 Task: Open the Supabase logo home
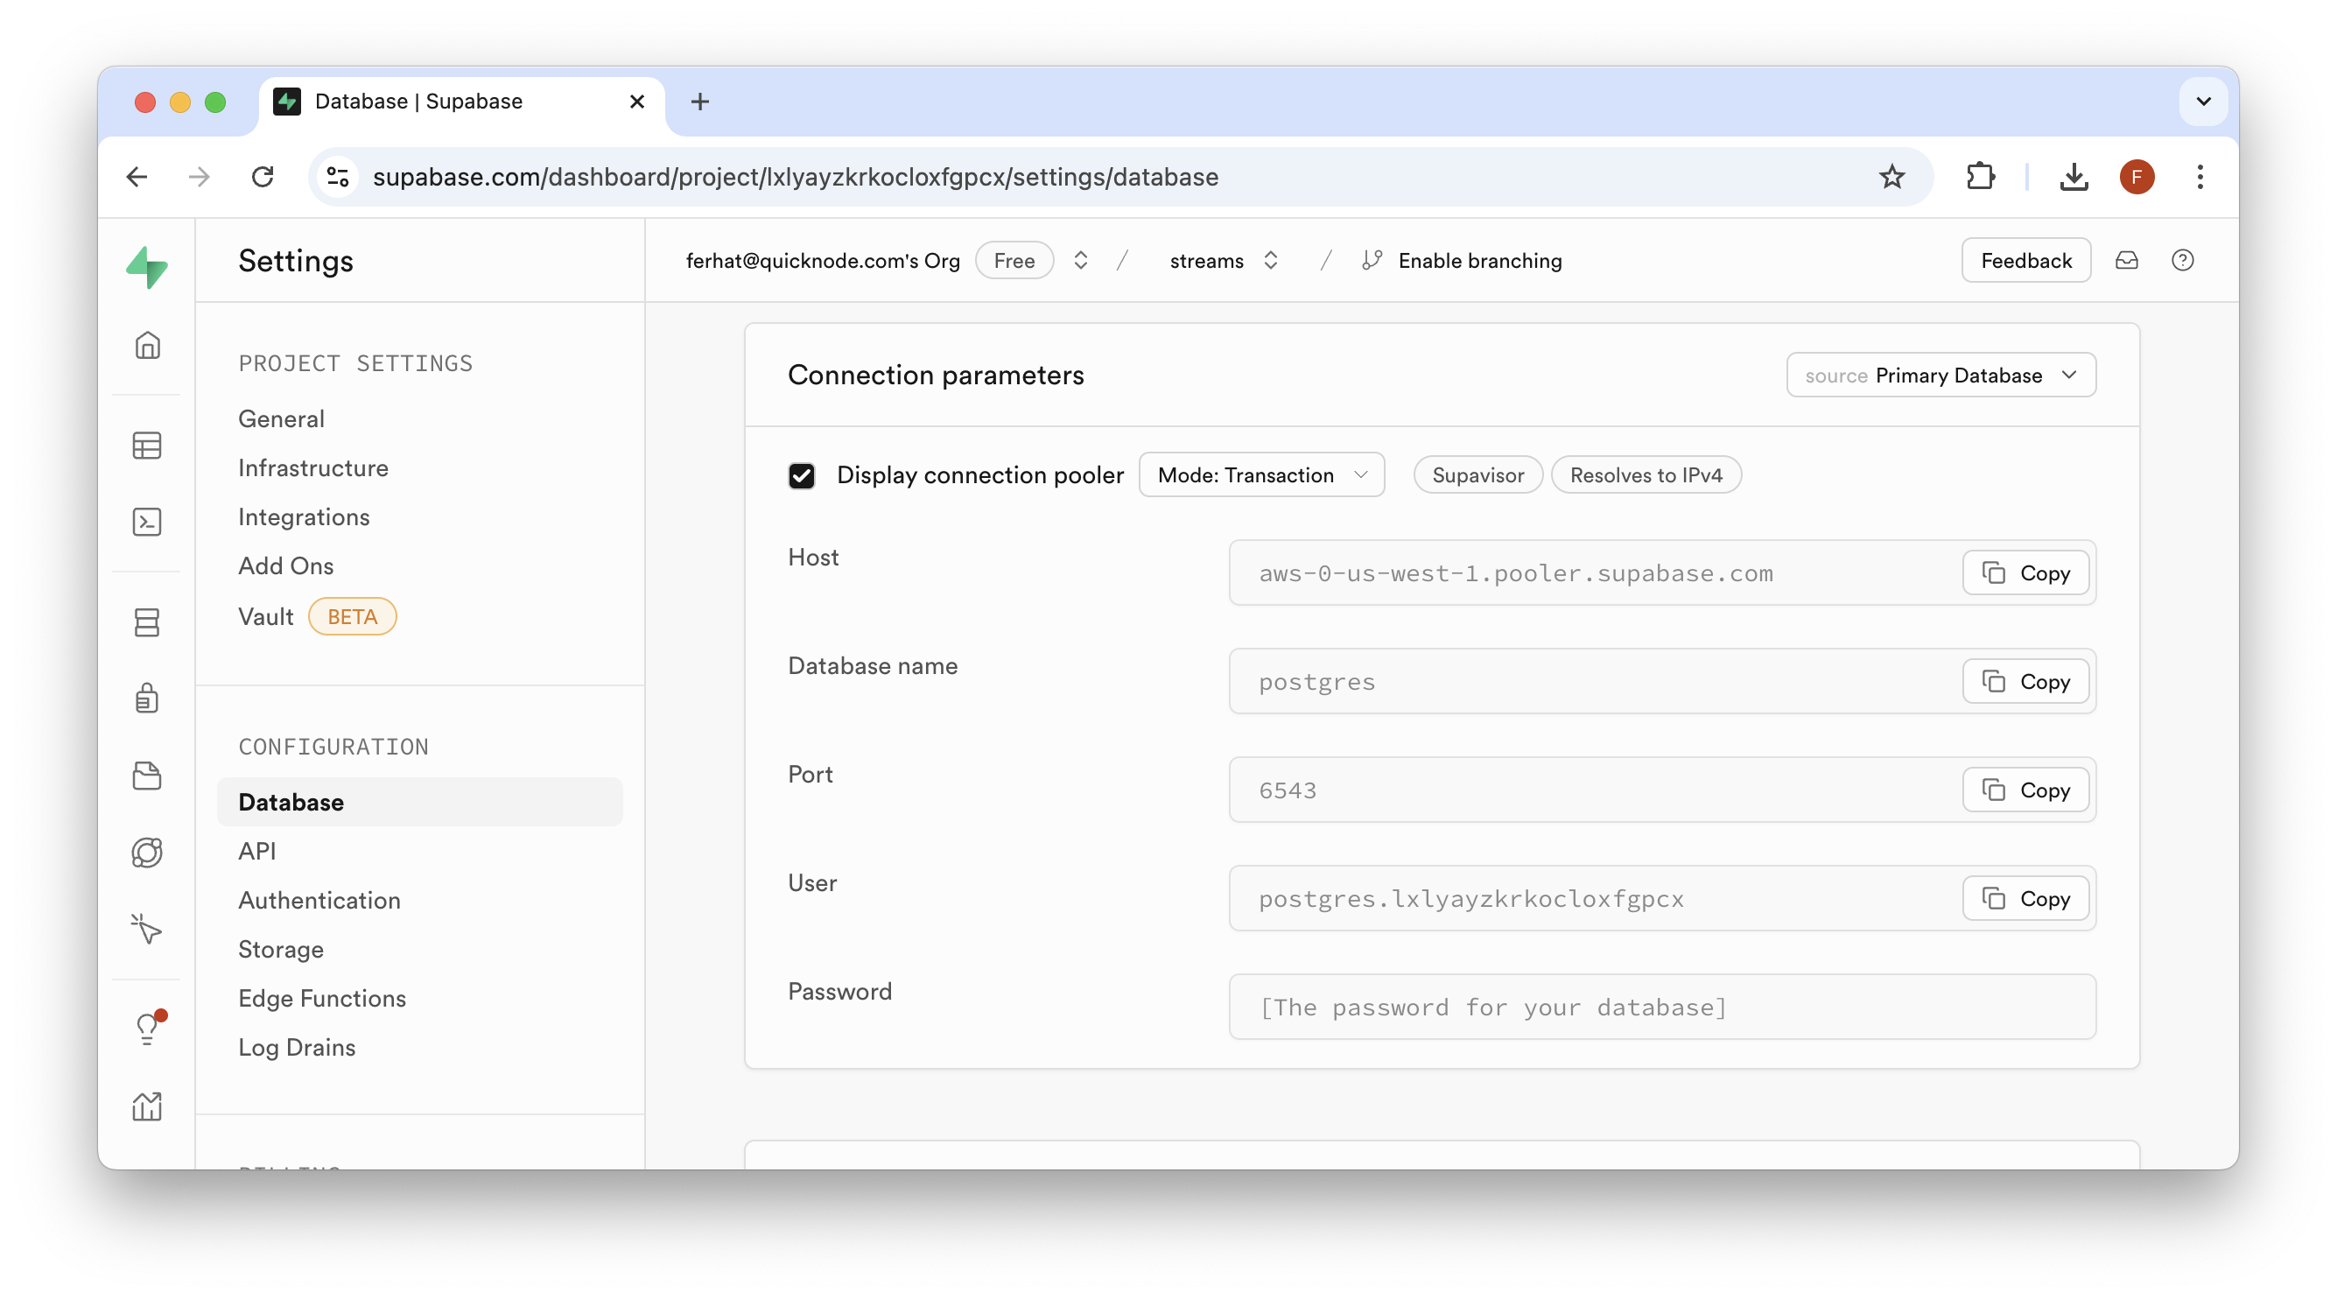pos(147,267)
